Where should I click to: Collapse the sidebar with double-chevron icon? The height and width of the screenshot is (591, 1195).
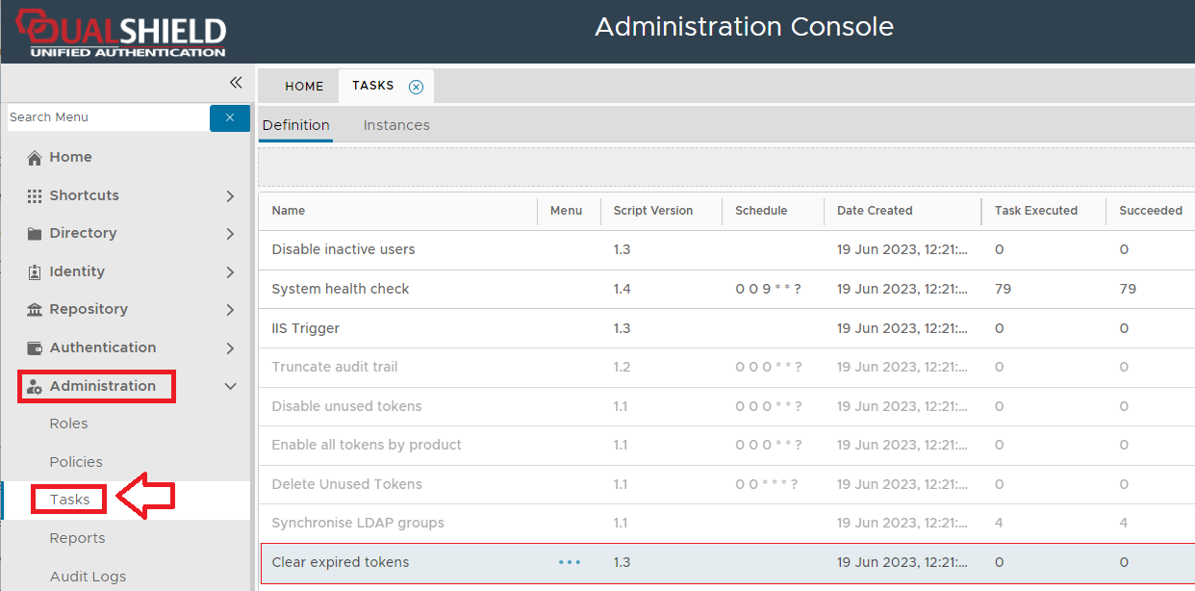click(x=236, y=83)
